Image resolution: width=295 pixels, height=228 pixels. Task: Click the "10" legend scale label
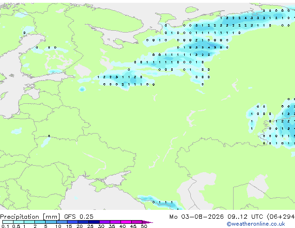58,226
